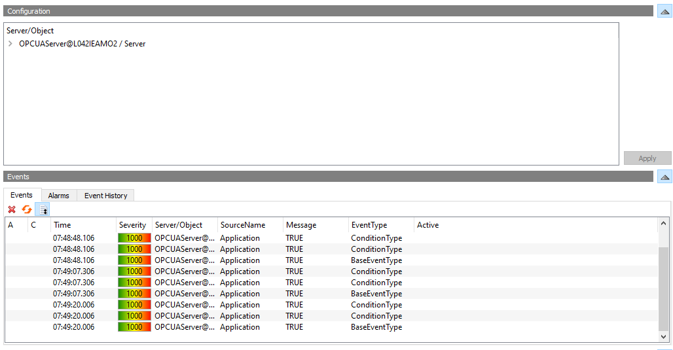Clear events with the red X icon

tap(12, 209)
